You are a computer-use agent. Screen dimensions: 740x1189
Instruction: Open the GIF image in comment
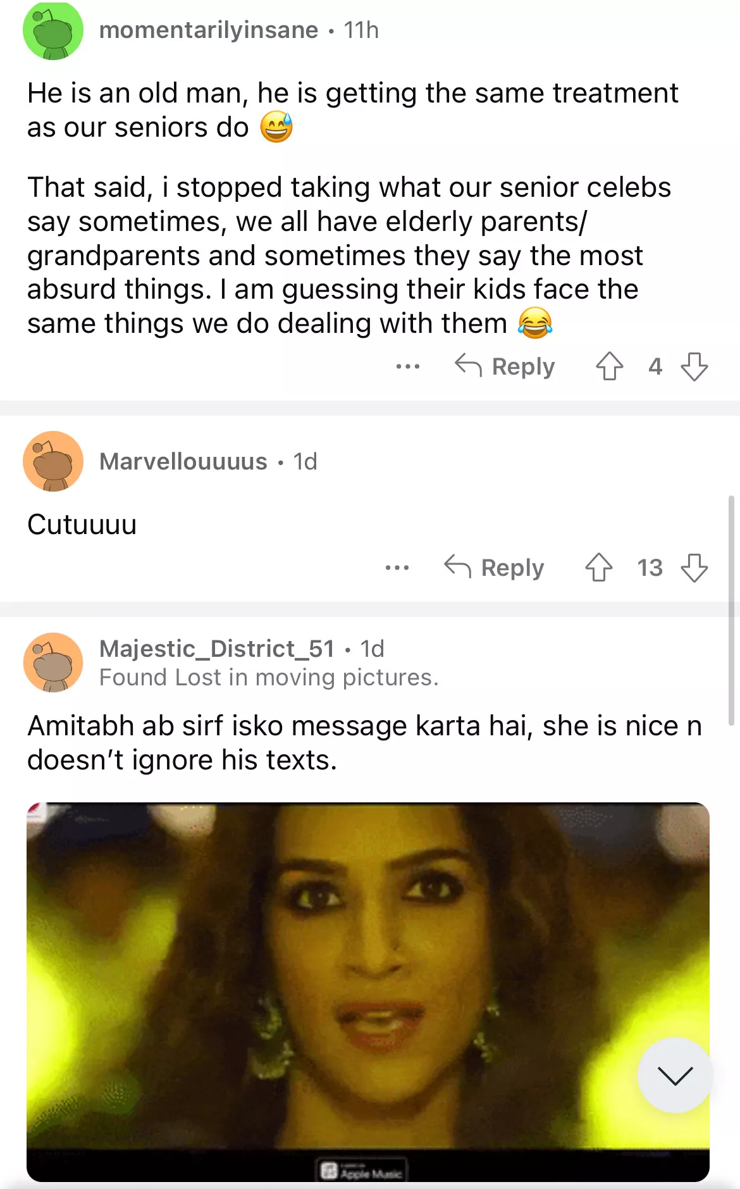[367, 974]
